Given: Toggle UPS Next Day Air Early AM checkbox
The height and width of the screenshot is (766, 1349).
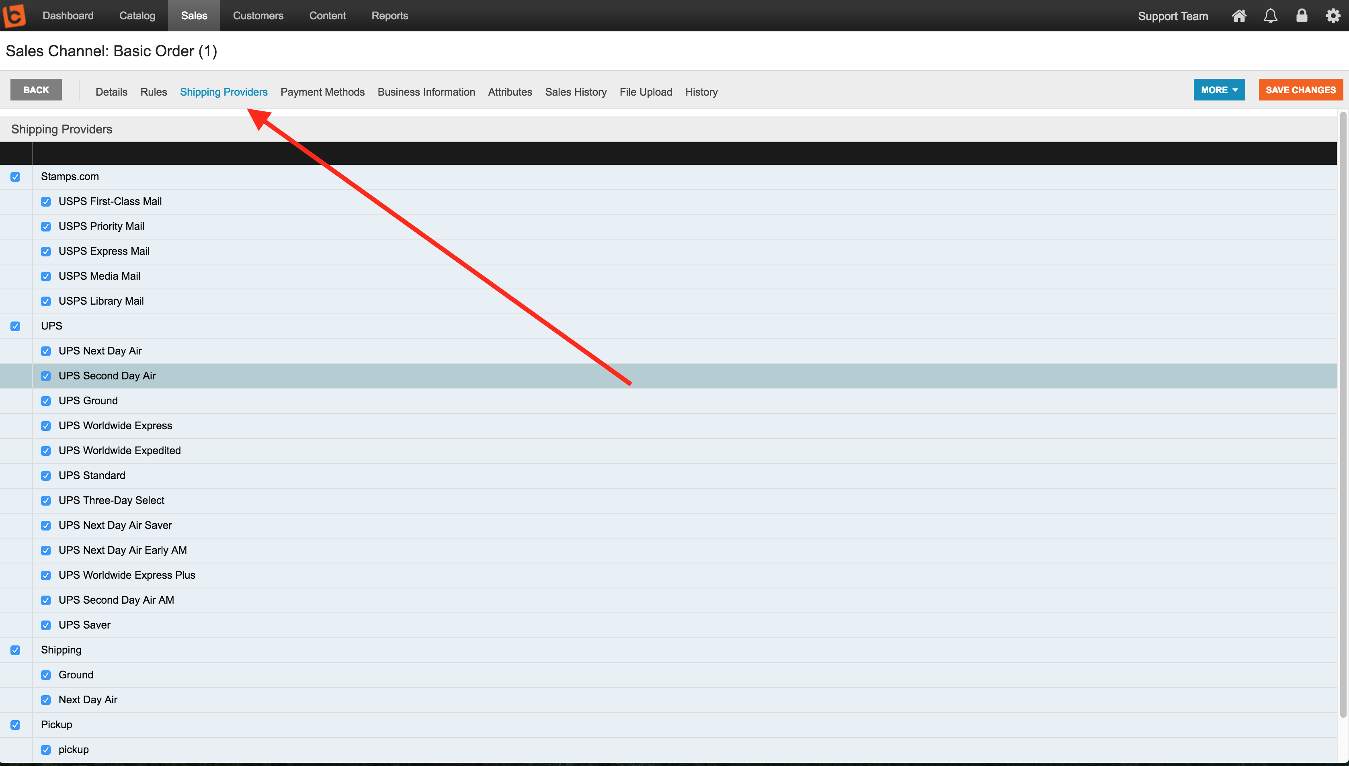Looking at the screenshot, I should (x=46, y=550).
